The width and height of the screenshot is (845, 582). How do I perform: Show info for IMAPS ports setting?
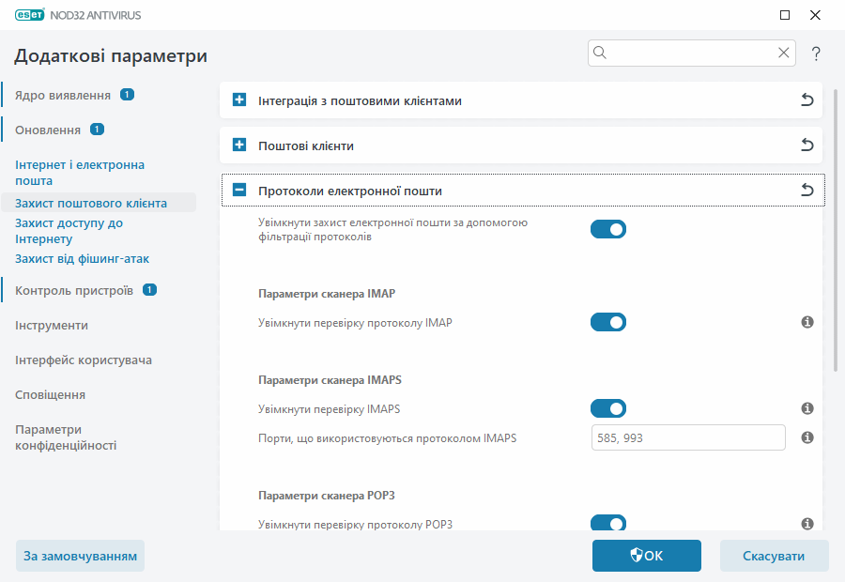tap(807, 436)
